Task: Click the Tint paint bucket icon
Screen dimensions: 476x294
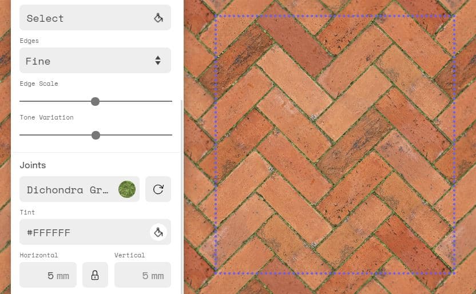Action: pos(158,232)
